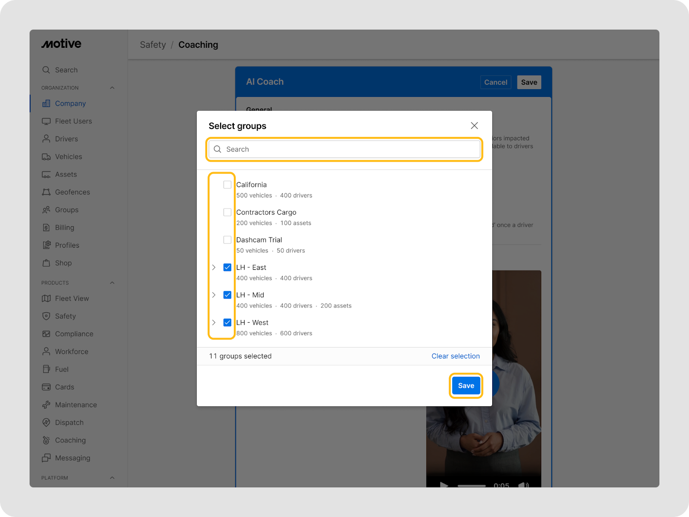Check the California group checkbox
The height and width of the screenshot is (517, 689).
[x=227, y=185]
